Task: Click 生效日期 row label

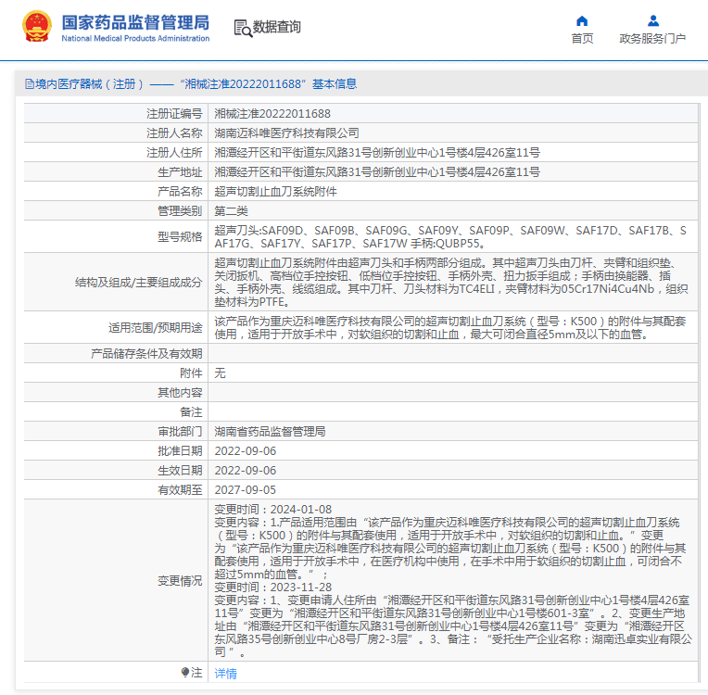Action: point(180,471)
